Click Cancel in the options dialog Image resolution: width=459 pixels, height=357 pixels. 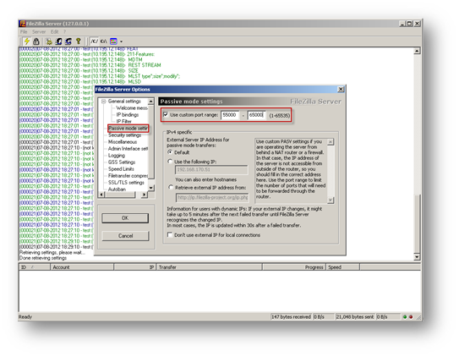click(x=125, y=236)
